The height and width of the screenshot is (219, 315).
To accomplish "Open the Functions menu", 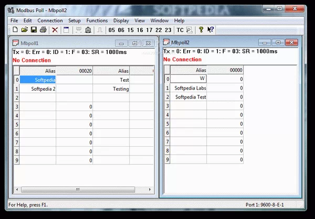I will [x=97, y=20].
